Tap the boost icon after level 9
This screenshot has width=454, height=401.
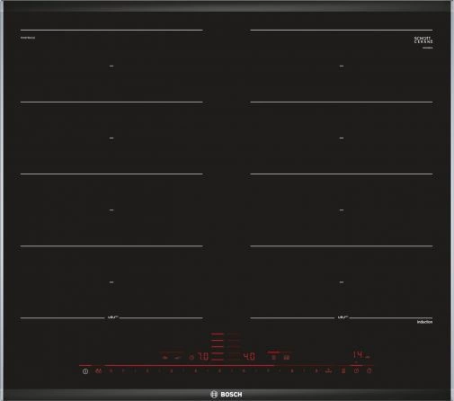tap(329, 371)
